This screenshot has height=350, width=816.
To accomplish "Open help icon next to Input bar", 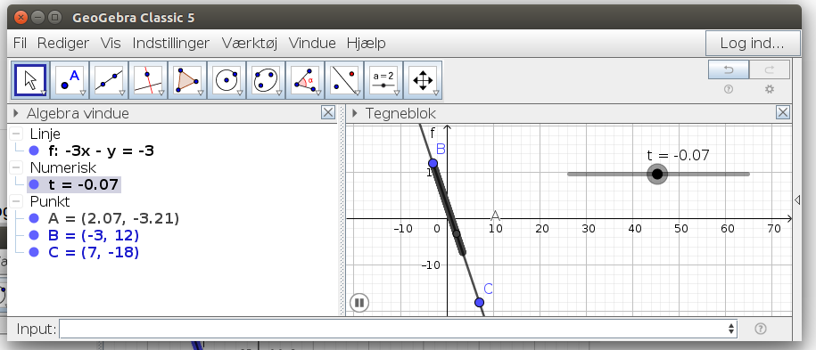I will pyautogui.click(x=761, y=329).
